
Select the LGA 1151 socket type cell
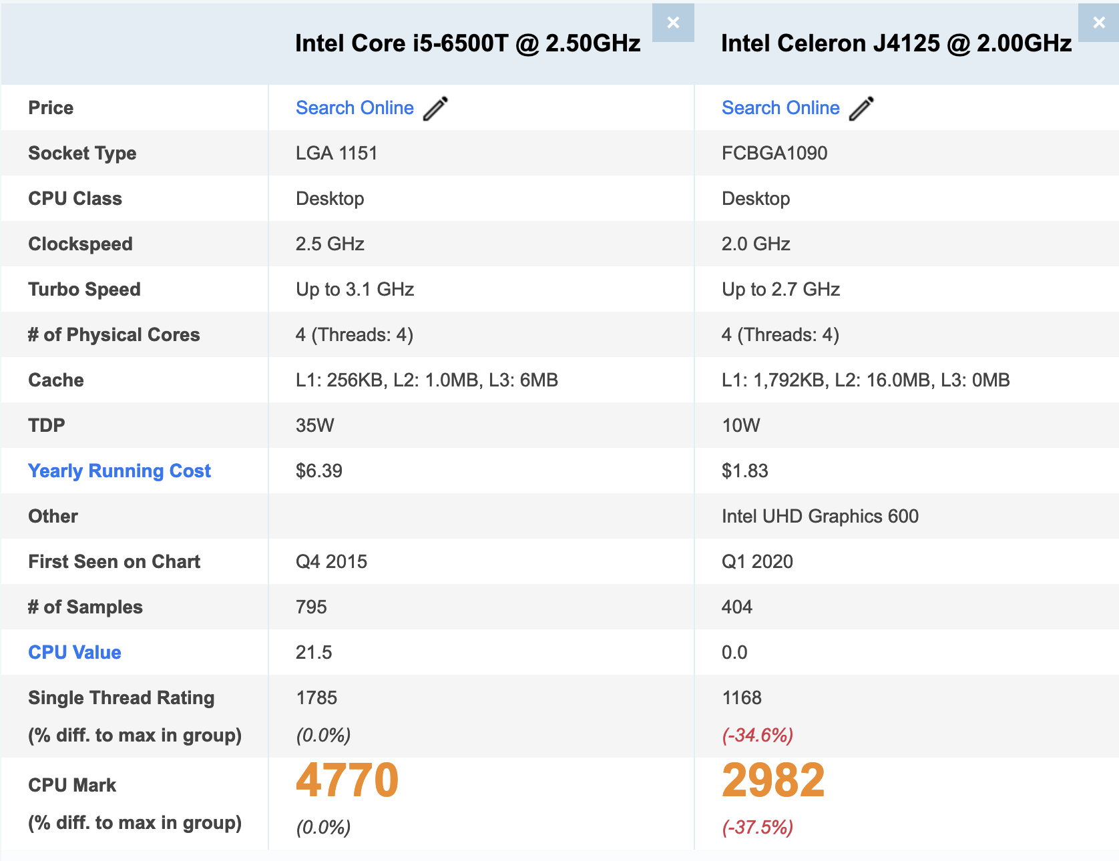(x=337, y=154)
